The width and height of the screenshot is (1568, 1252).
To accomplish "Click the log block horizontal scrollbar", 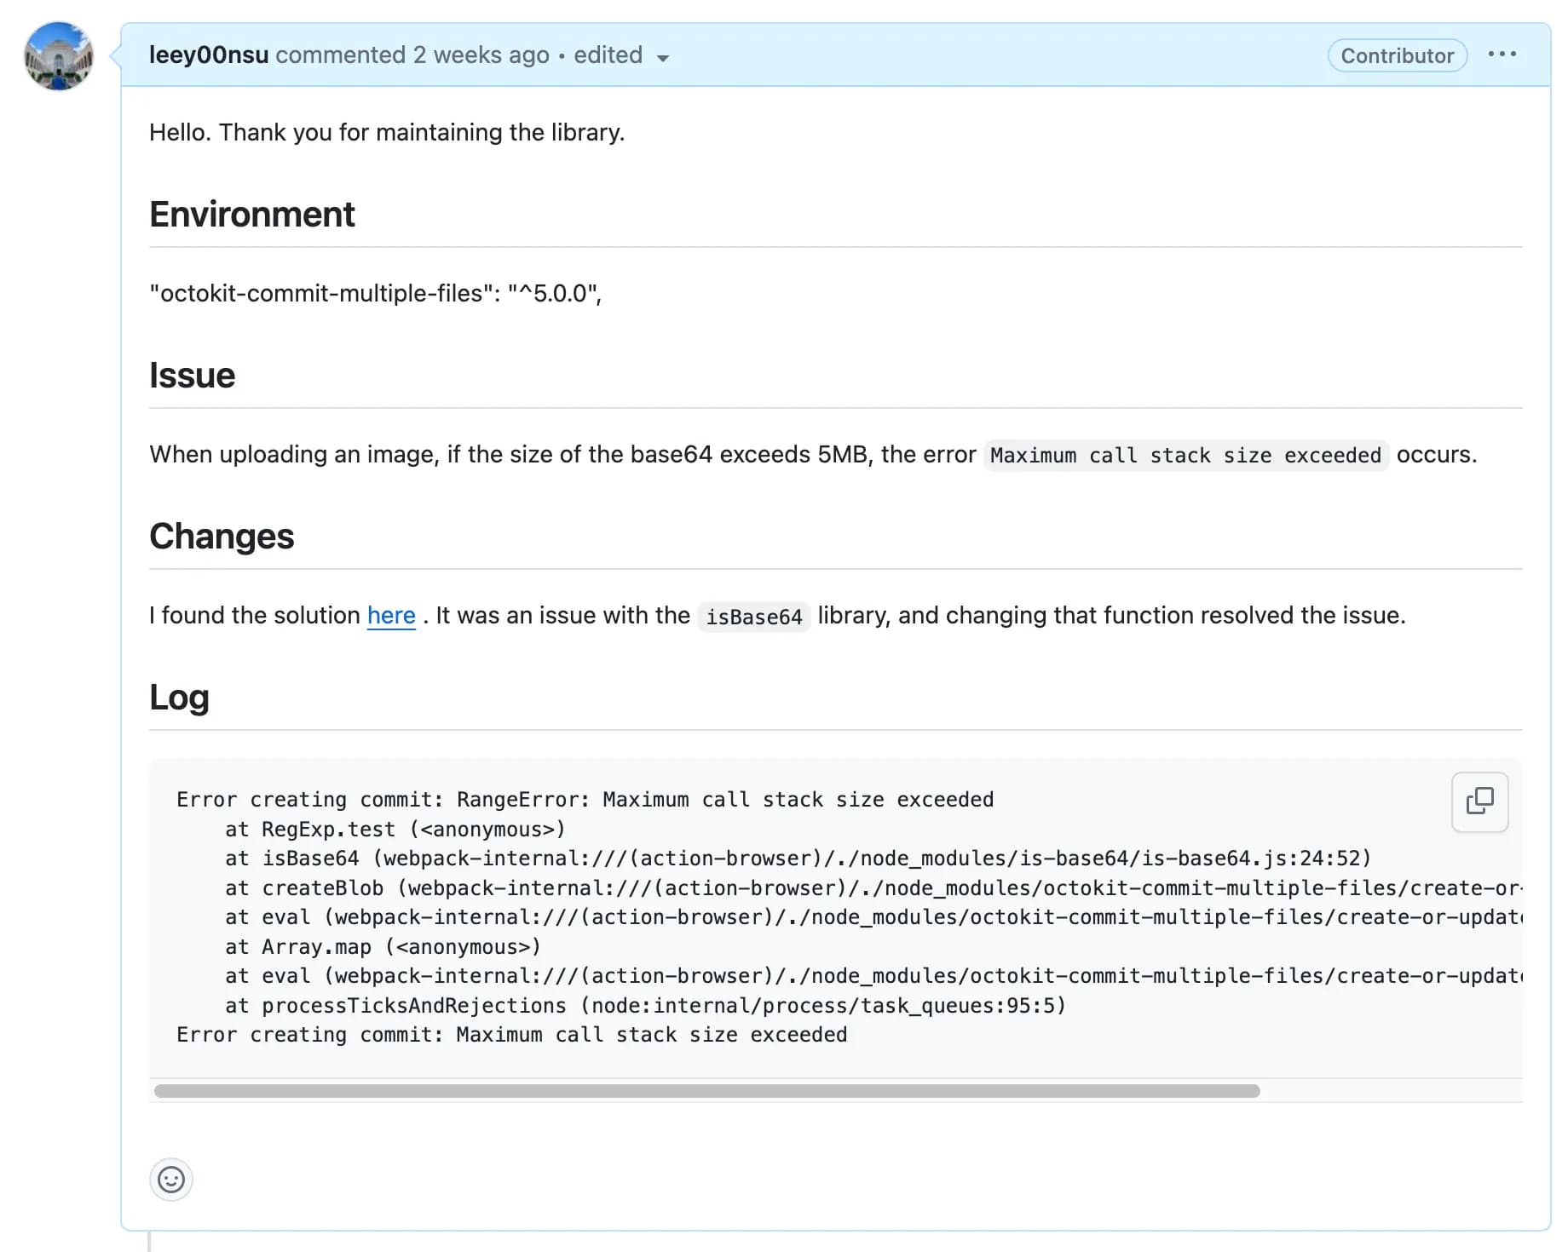I will coord(706,1091).
